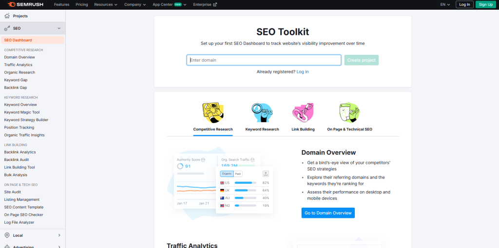Switch to On Page & Technical SEO tab
The width and height of the screenshot is (499, 248).
point(349,129)
